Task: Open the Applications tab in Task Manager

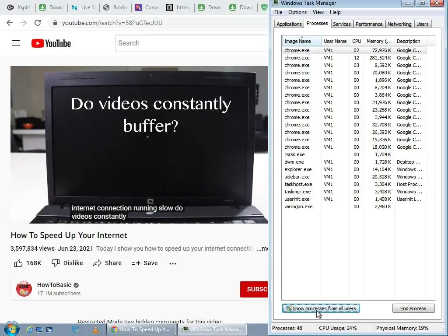Action: click(289, 24)
